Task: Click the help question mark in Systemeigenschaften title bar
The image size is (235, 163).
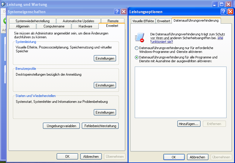Action: [x=117, y=12]
